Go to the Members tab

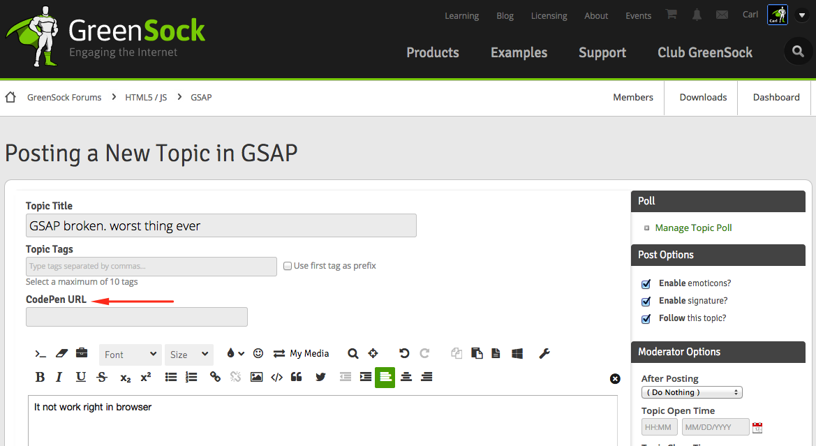click(633, 97)
